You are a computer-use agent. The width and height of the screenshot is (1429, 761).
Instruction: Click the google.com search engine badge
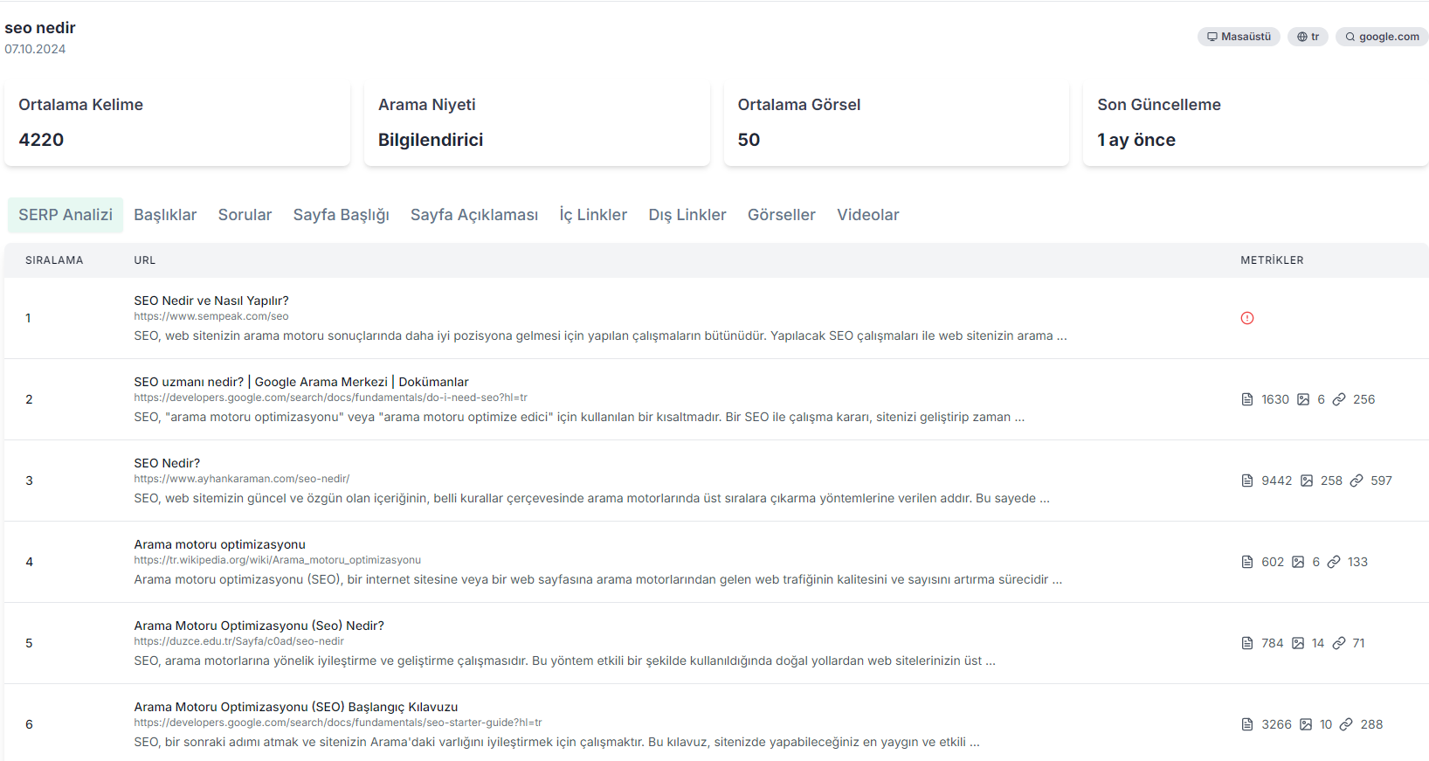[x=1382, y=37]
